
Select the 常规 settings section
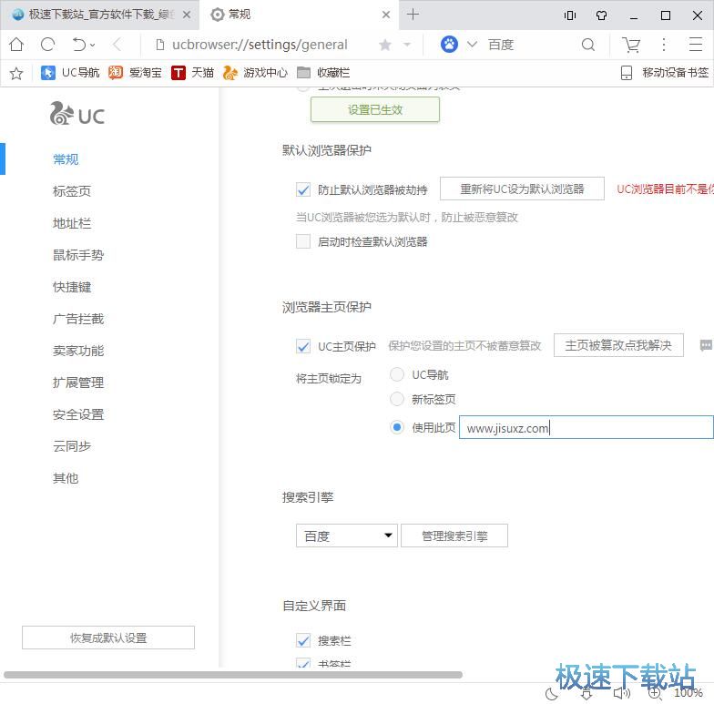point(66,158)
